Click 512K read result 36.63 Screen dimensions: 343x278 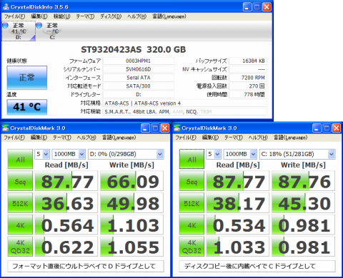pyautogui.click(x=66, y=203)
